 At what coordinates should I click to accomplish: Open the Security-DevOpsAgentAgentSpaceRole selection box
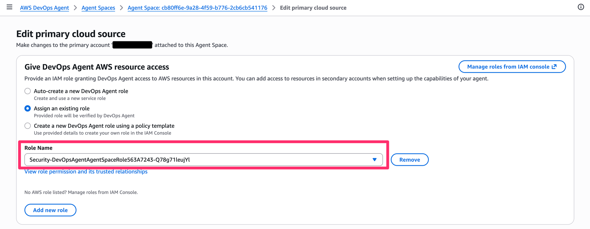[x=198, y=160]
